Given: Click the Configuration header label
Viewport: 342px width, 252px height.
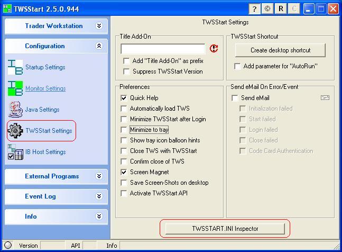Looking at the screenshot, I should coord(45,46).
